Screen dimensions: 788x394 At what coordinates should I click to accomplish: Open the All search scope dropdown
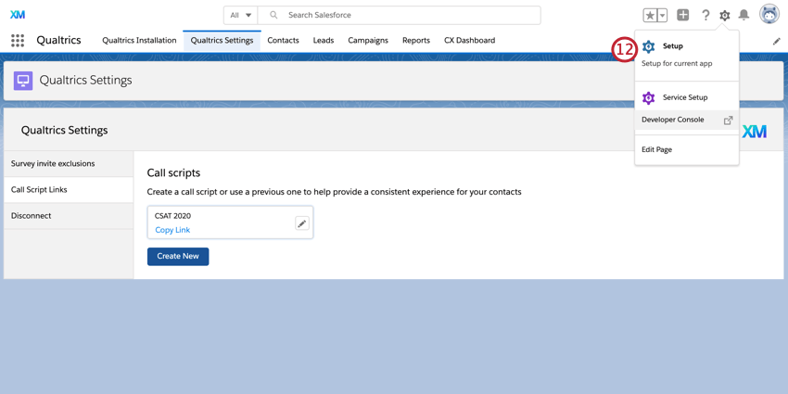(241, 15)
